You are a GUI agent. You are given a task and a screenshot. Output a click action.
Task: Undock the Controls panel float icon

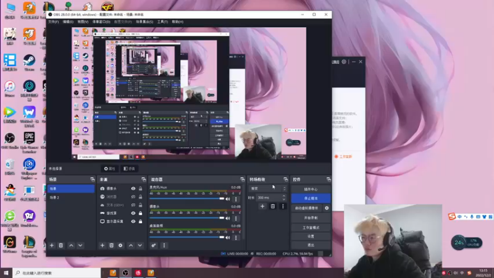[x=329, y=179]
